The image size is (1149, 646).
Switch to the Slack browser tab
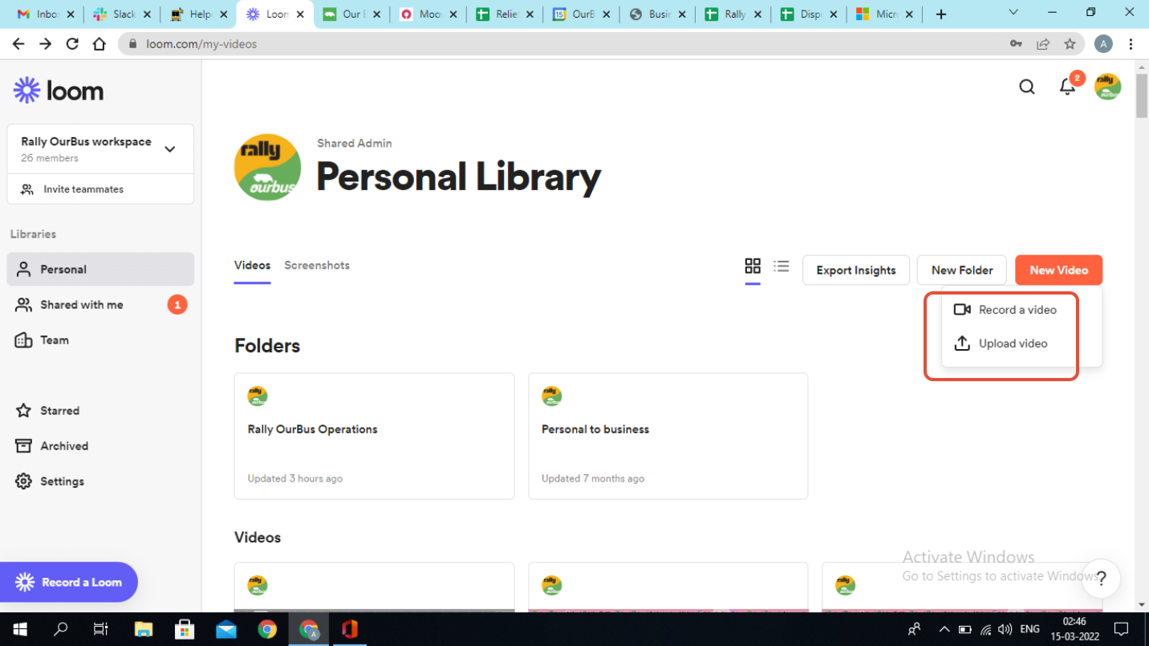tap(120, 14)
